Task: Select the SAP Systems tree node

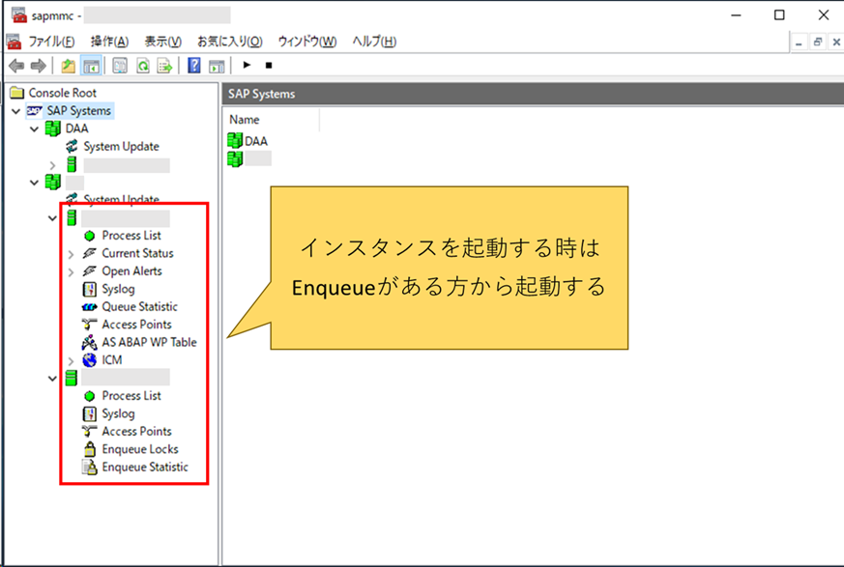Action: coord(78,111)
